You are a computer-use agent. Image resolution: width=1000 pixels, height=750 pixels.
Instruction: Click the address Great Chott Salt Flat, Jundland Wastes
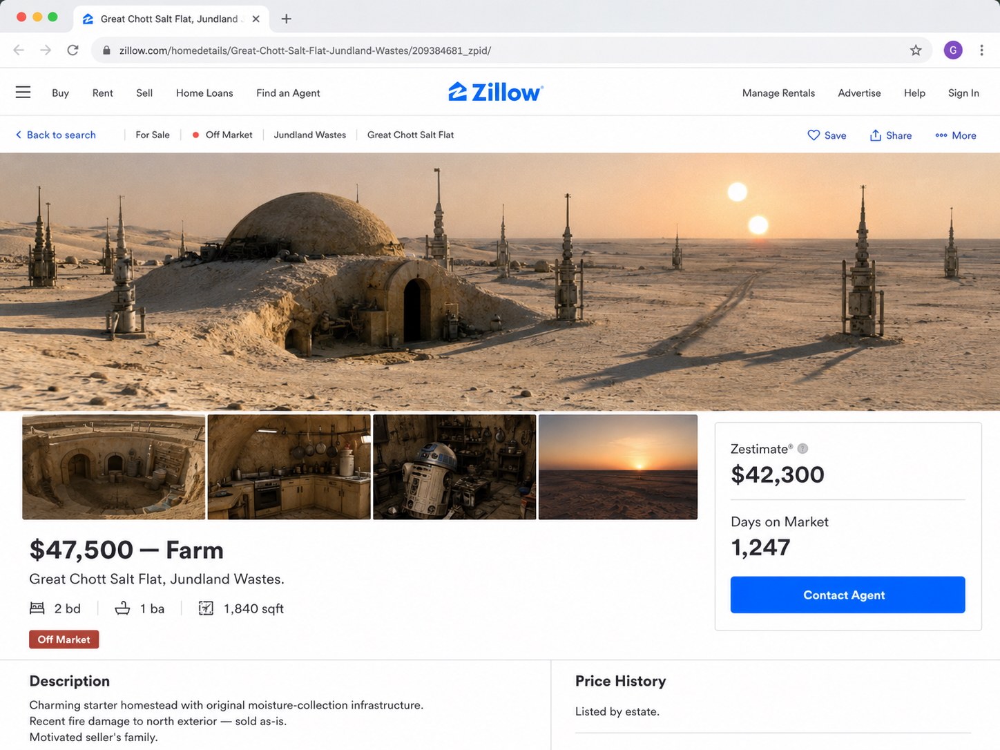(157, 579)
